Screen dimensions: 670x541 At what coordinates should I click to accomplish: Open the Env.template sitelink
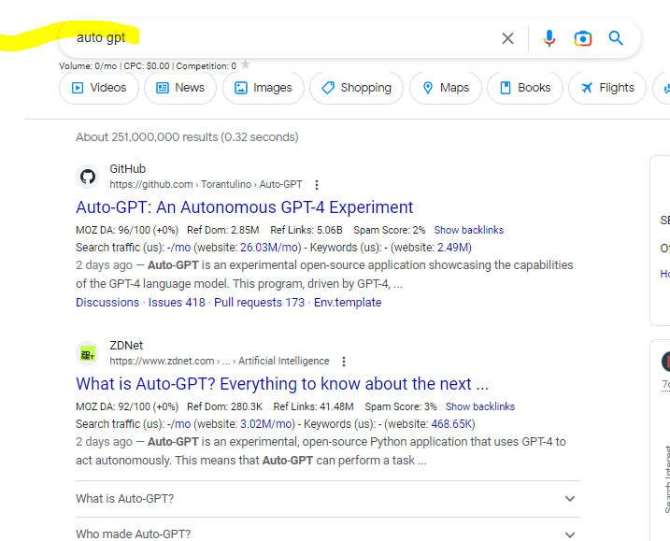pyautogui.click(x=348, y=303)
